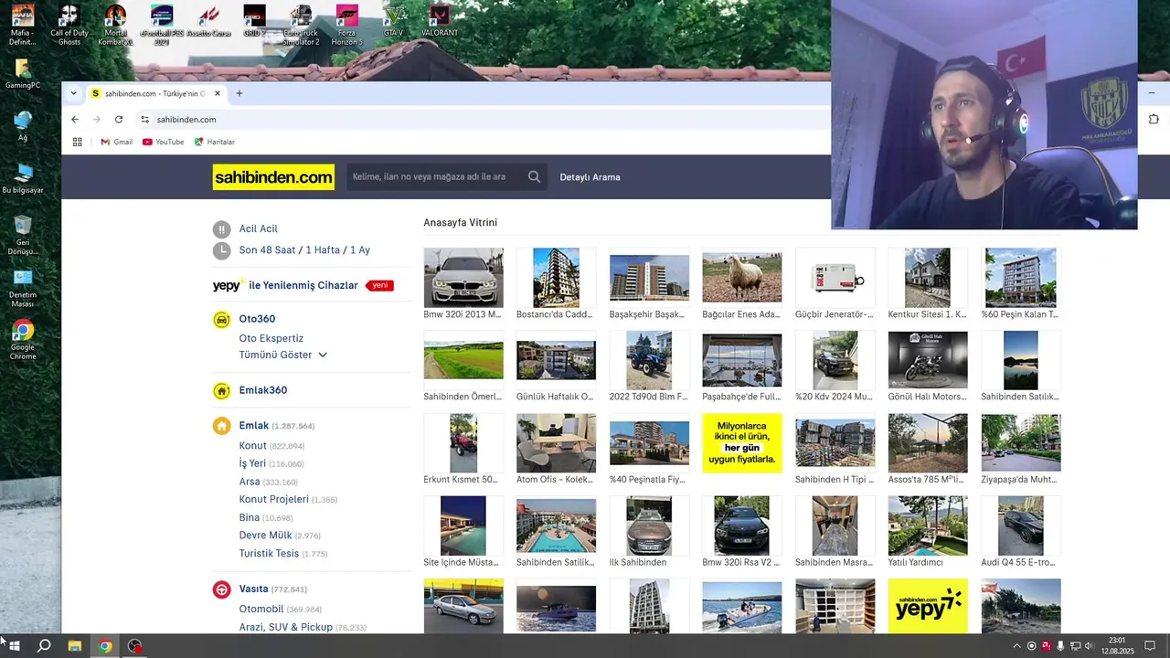Expand Tümünü Göster under Oto360
Screen dimensions: 1170x658
[283, 355]
